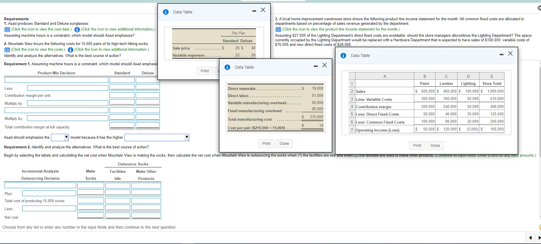This screenshot has width=541, height=244.
Task: Open the Asad cost data table icon
Action: coord(7,30)
